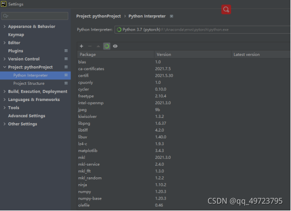Select the cycler package row
The image size is (291, 211).
tap(184, 89)
